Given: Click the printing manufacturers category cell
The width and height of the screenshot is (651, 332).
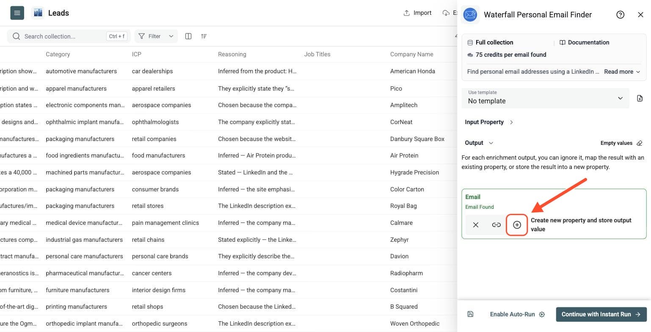Looking at the screenshot, I should [x=76, y=307].
